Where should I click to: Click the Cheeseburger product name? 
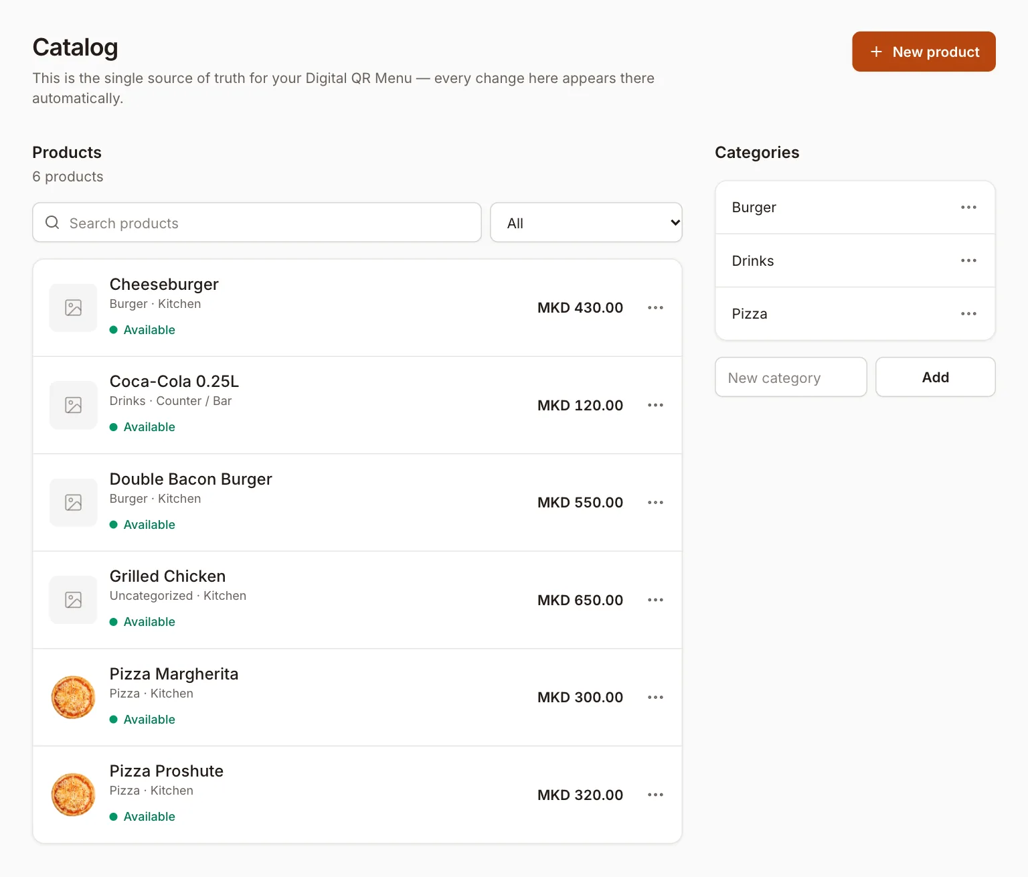164,285
